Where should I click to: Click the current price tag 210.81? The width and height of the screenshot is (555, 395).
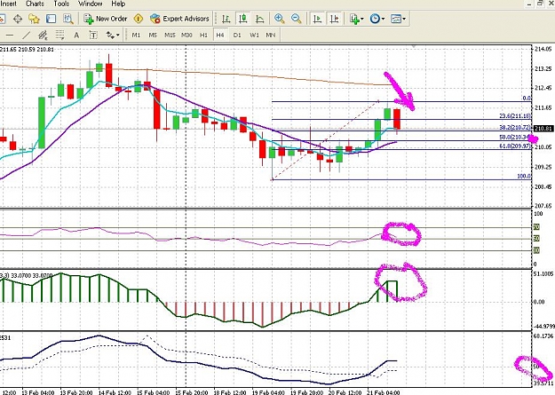543,129
